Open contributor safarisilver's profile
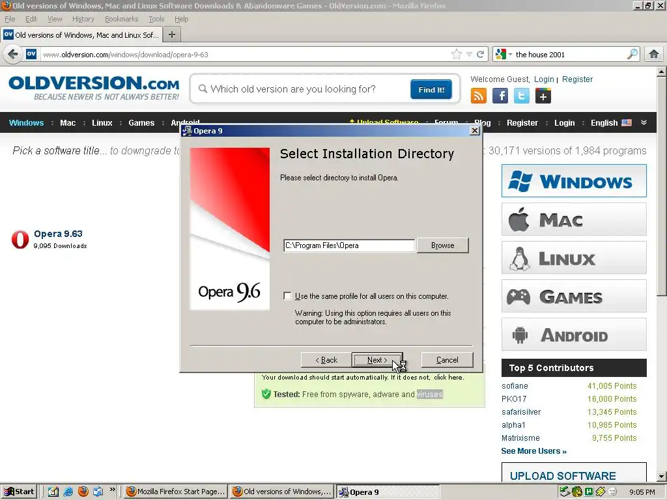Screen dimensions: 667x500 521,412
